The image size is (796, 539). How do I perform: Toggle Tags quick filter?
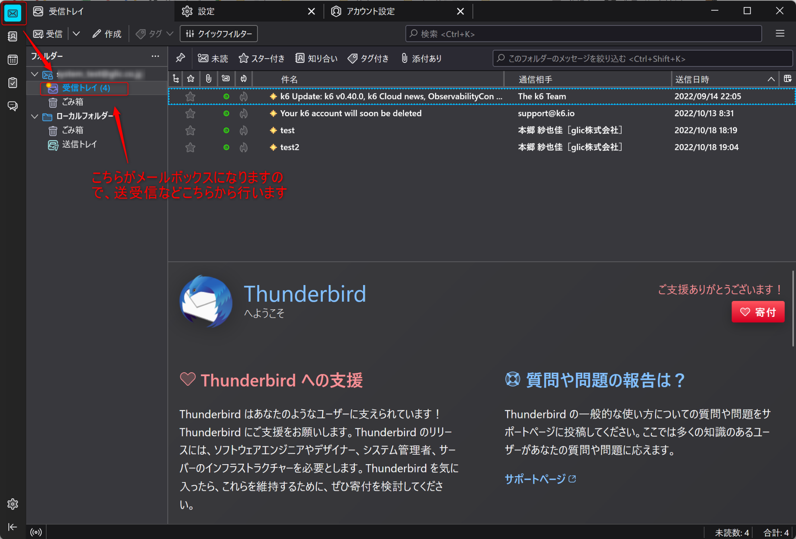click(x=368, y=59)
